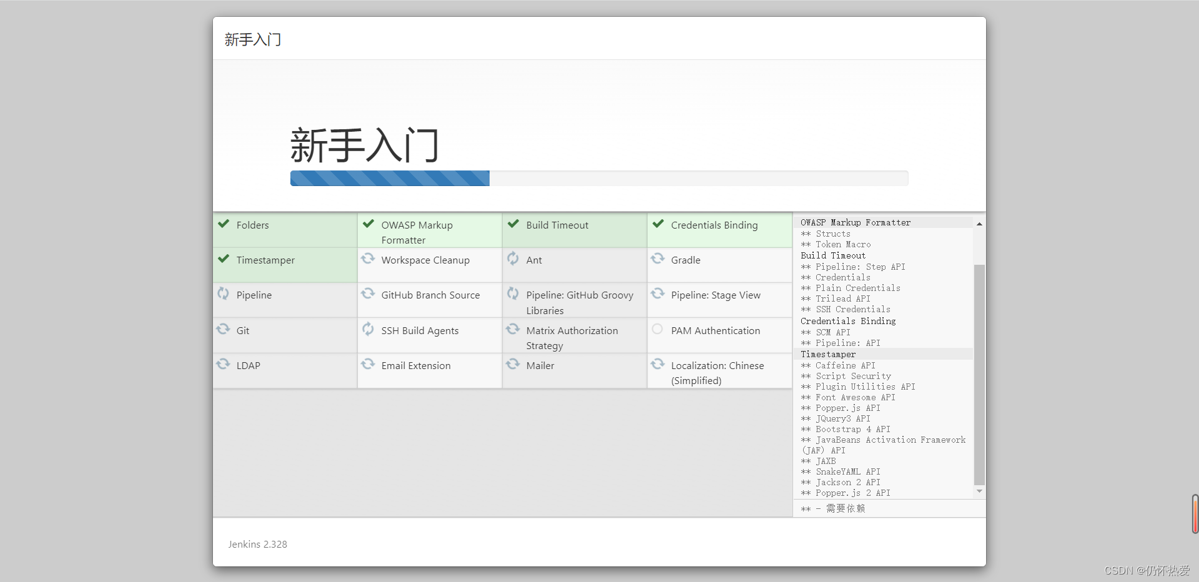The image size is (1199, 582).
Task: Click the Jenkins 2.328 version label
Action: click(257, 544)
